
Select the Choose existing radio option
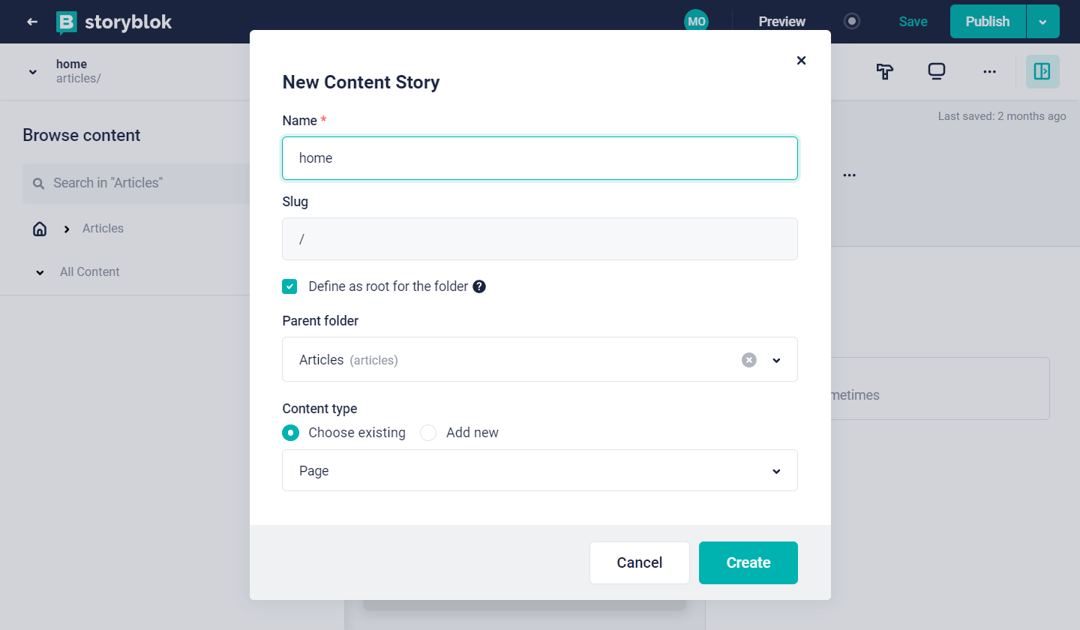(x=290, y=433)
